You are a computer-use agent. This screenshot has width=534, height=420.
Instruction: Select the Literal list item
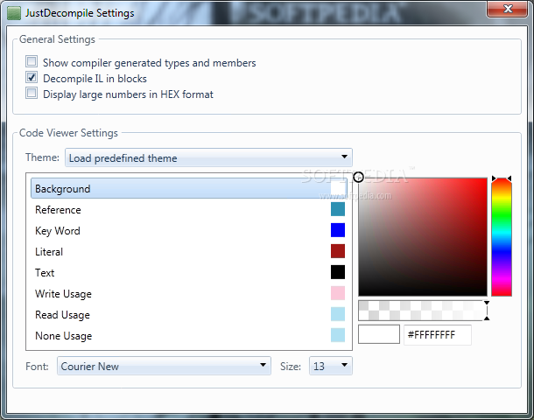(x=189, y=251)
